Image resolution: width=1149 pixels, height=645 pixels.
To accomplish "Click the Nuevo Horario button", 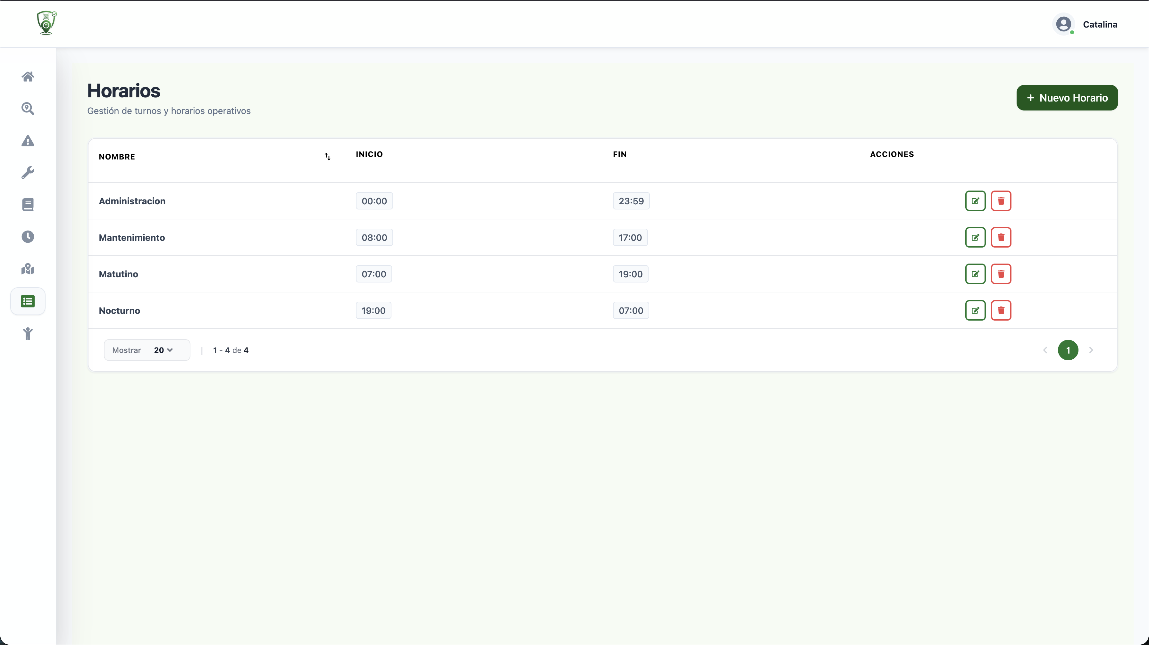I will tap(1067, 98).
